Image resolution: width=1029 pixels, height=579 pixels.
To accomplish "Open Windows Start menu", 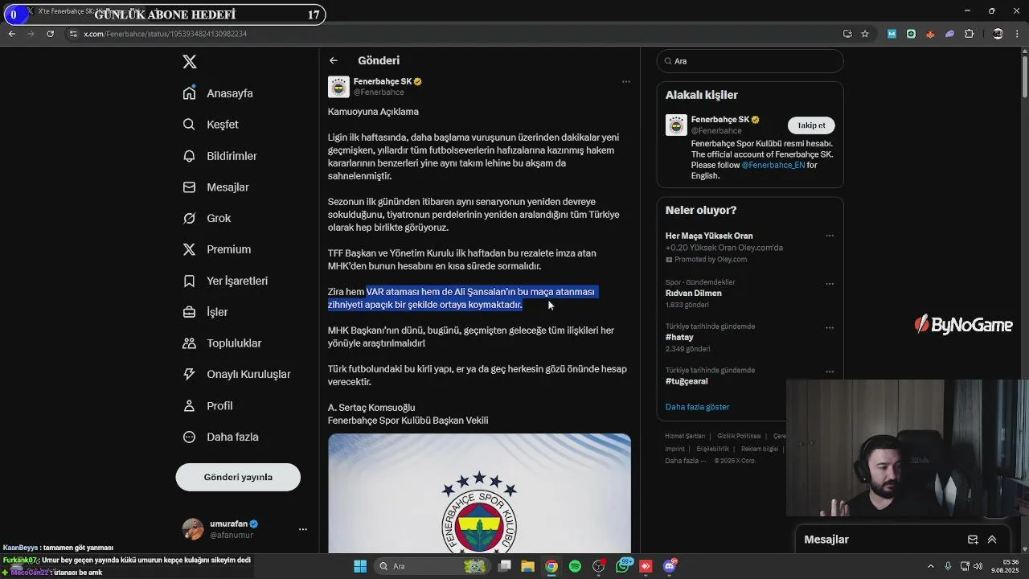I will tap(360, 566).
